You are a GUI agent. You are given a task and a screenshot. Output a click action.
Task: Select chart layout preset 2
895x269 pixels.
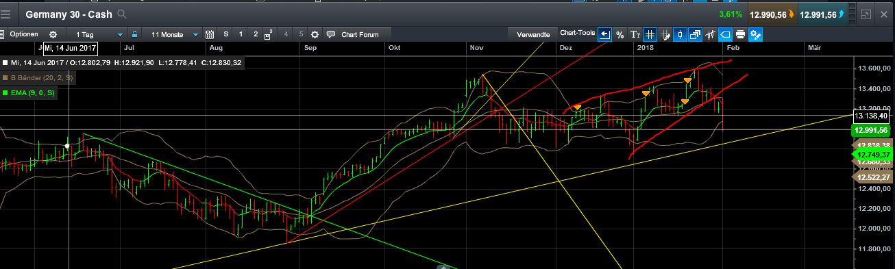[256, 34]
